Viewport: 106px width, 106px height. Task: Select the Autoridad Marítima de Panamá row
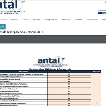pyautogui.click(x=45, y=79)
